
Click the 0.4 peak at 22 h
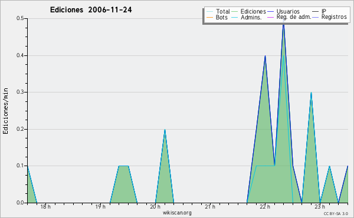(265, 57)
